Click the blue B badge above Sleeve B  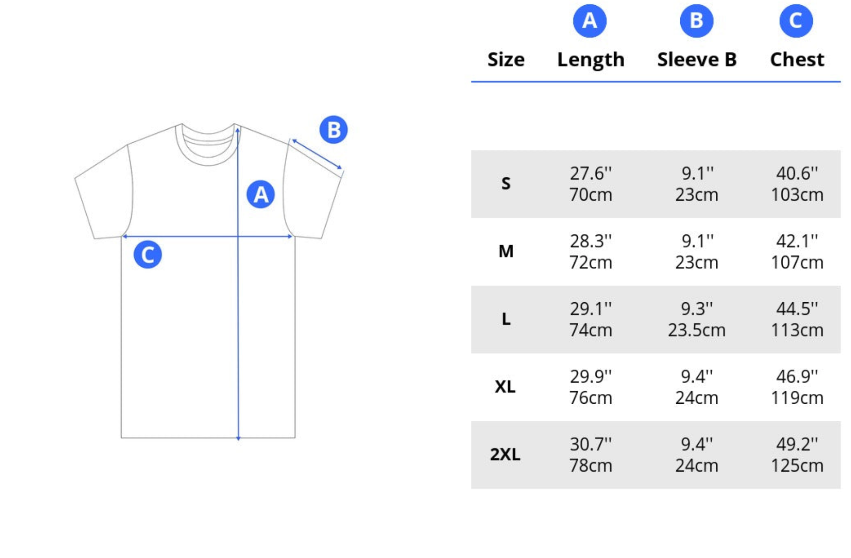coord(696,21)
